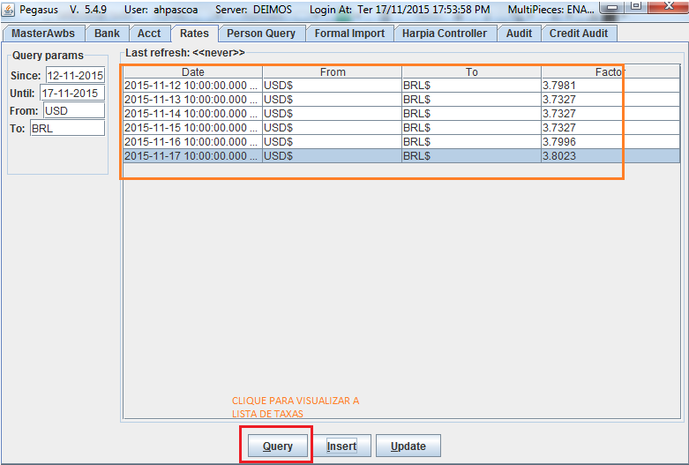Viewport: 689px width, 465px height.
Task: Select the row dated 2015-11-13
Action: [401, 100]
